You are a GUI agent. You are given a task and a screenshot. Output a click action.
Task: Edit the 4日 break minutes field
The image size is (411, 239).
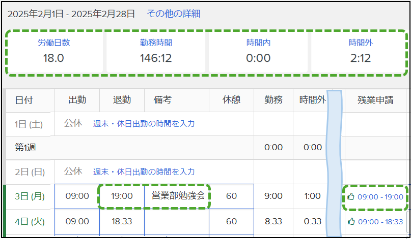231,222
